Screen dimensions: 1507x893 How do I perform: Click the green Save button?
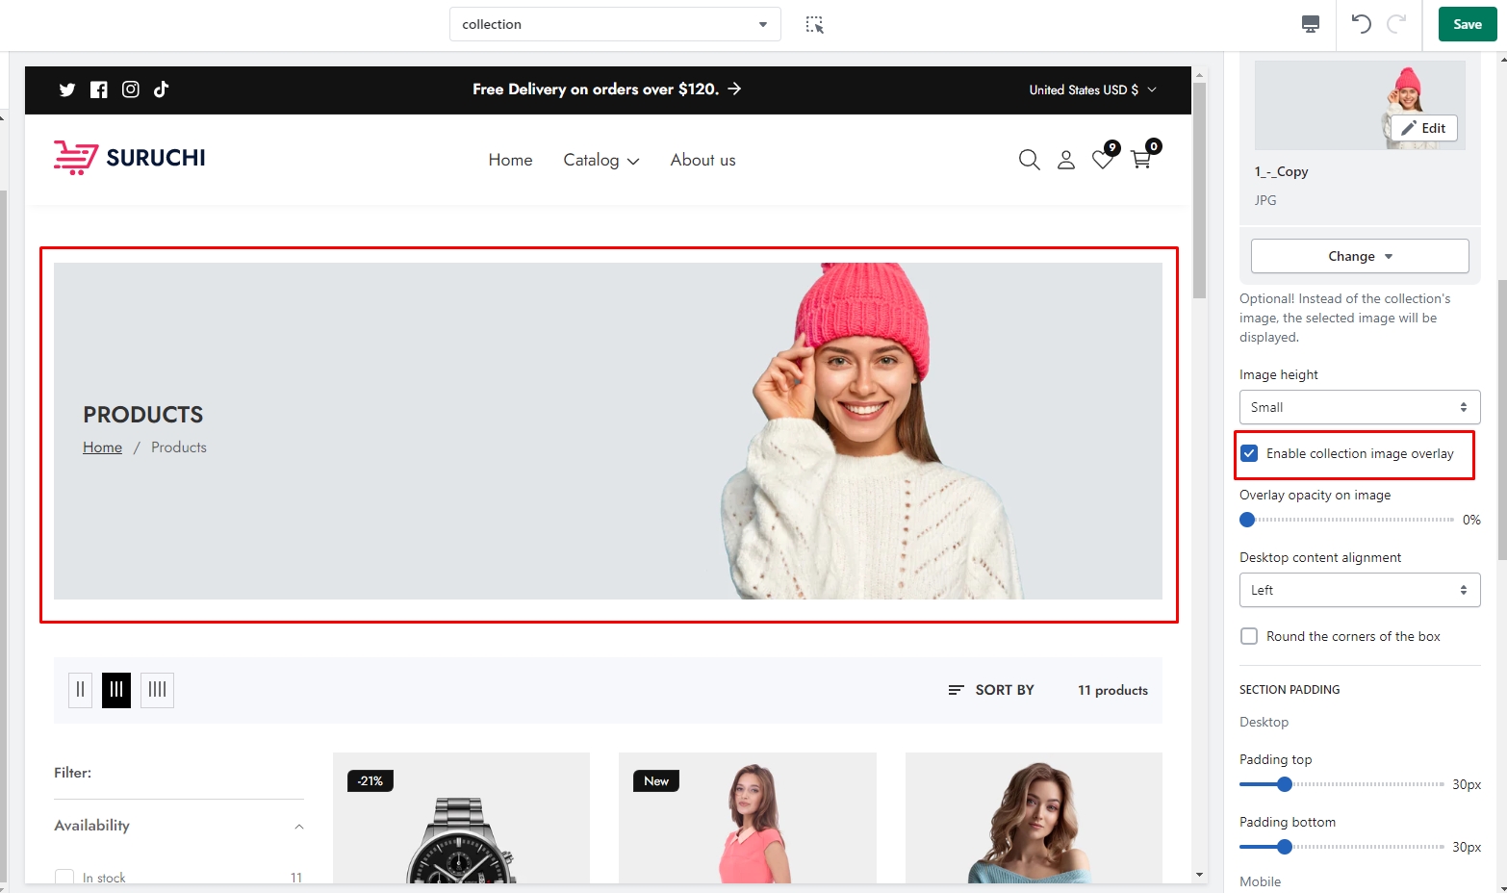point(1467,24)
